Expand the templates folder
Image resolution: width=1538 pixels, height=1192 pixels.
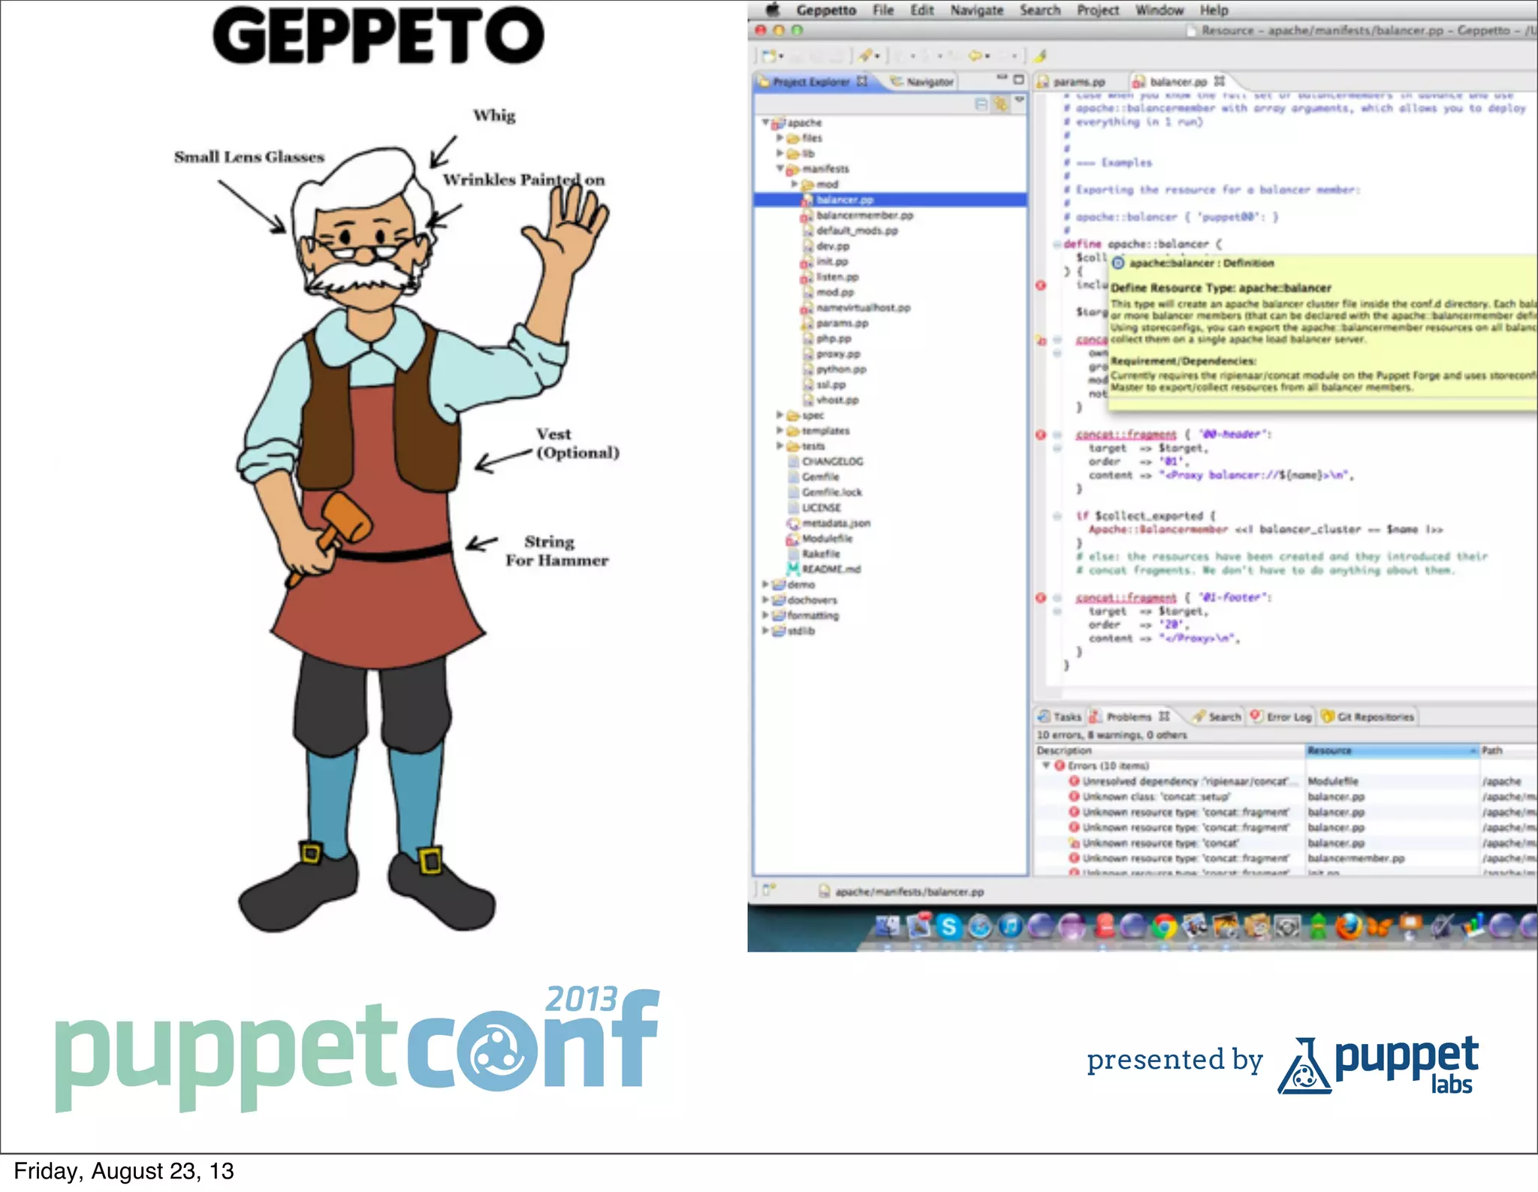point(780,430)
